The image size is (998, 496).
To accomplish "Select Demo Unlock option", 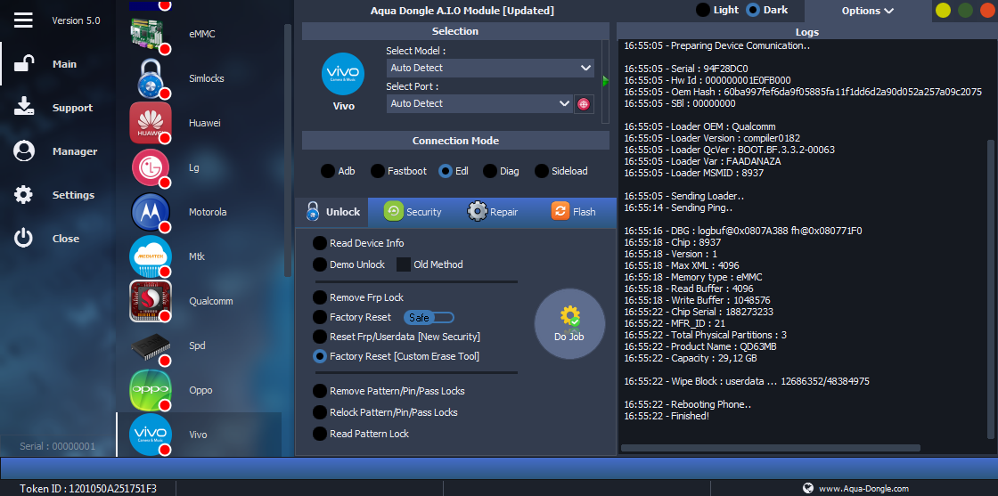I will pos(348,264).
